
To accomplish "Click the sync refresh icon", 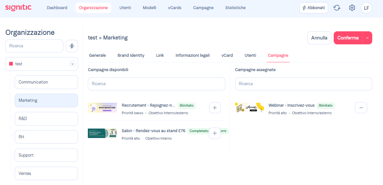I will pos(337,8).
